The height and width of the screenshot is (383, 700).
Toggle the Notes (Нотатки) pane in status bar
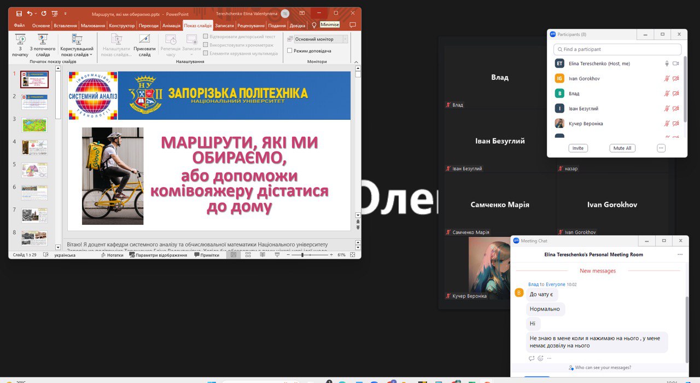point(112,255)
